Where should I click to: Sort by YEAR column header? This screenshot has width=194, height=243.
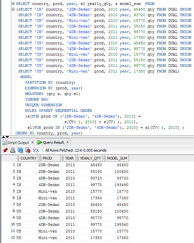pyautogui.click(x=68, y=158)
